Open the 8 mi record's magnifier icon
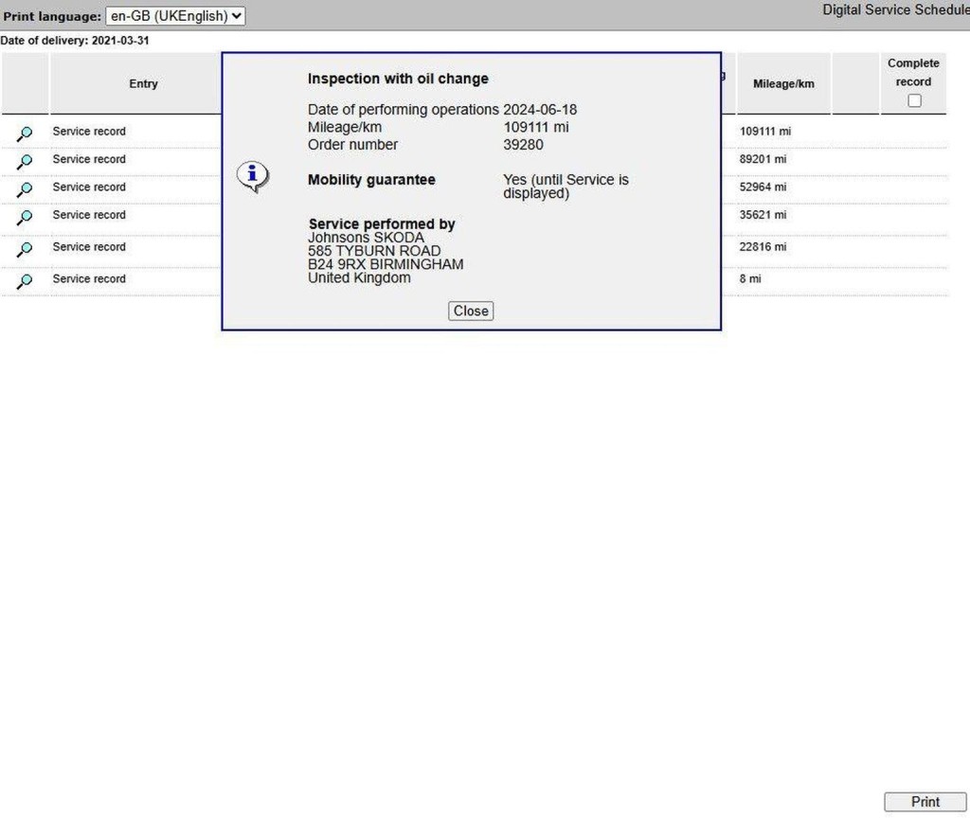 coord(25,280)
